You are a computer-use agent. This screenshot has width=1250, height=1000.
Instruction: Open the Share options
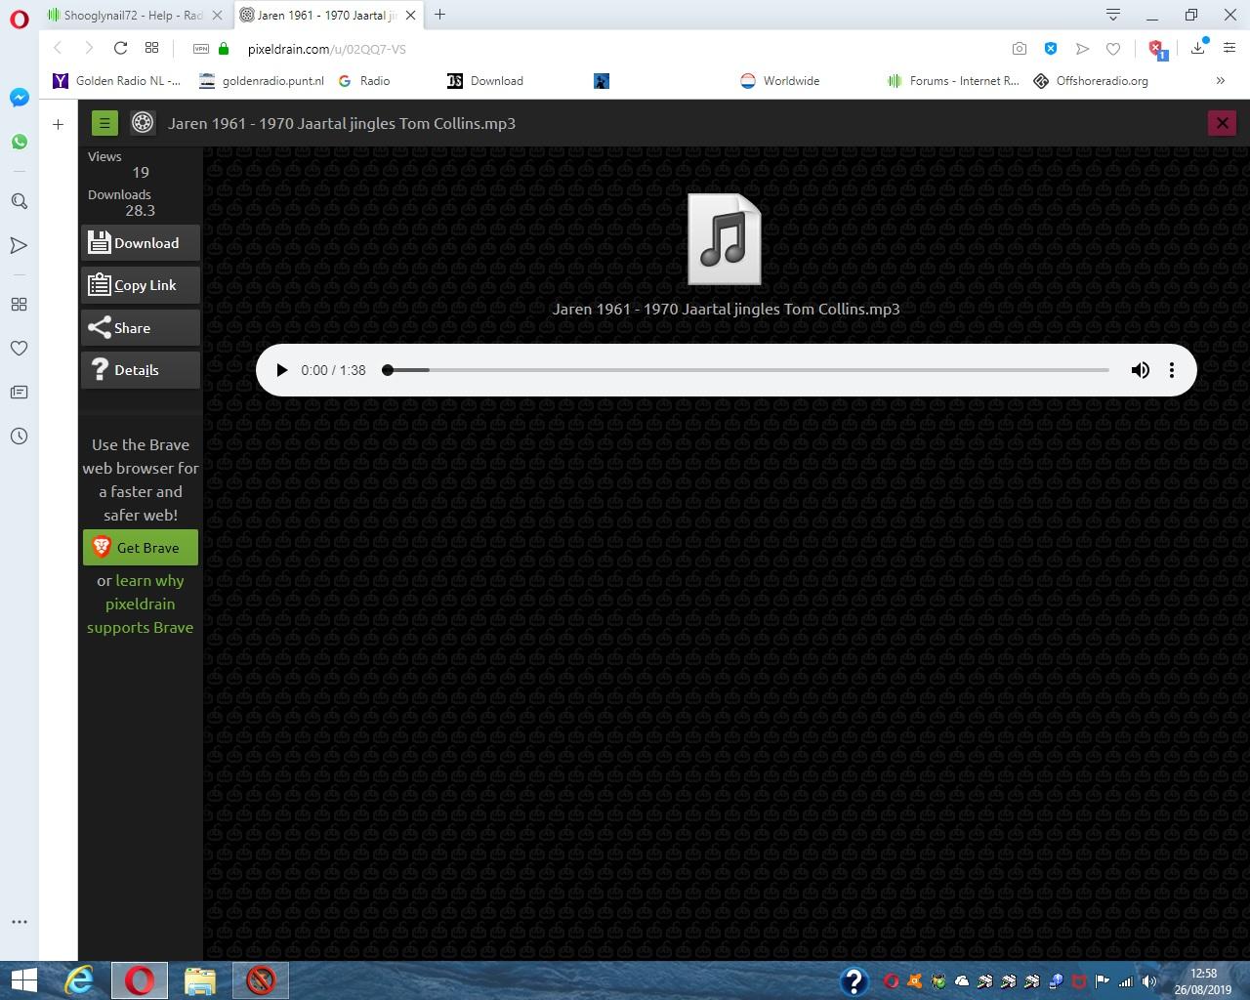pos(141,328)
